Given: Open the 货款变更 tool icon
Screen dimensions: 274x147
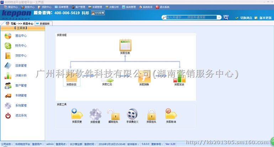Looking at the screenshot, I should click(x=77, y=114).
